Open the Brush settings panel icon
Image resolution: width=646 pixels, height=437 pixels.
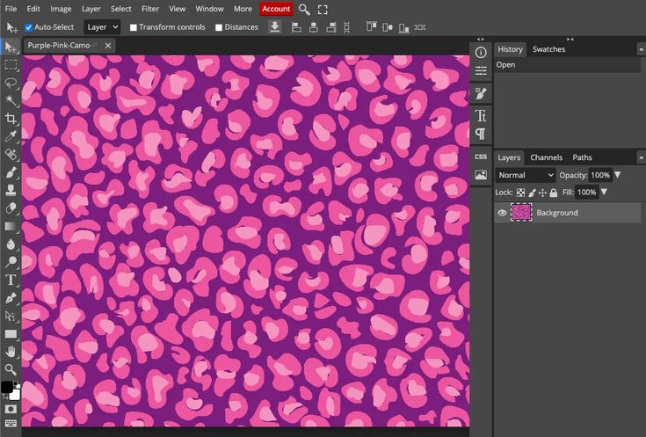(x=481, y=93)
